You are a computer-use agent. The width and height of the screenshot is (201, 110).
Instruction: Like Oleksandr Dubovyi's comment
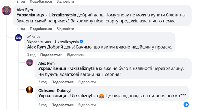pos(62,105)
